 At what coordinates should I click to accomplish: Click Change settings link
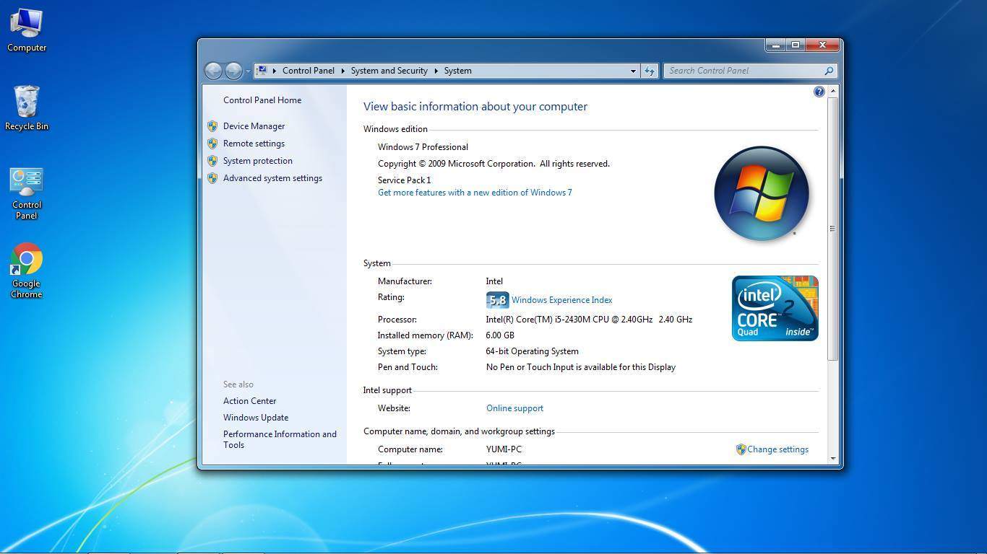[x=777, y=449]
